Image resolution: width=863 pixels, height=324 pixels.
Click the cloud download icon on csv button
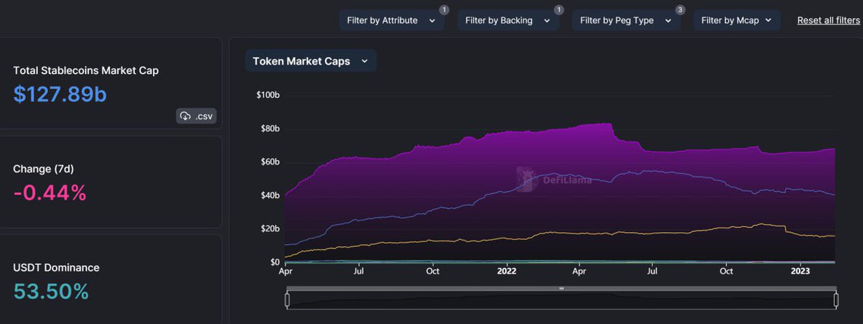pyautogui.click(x=186, y=116)
